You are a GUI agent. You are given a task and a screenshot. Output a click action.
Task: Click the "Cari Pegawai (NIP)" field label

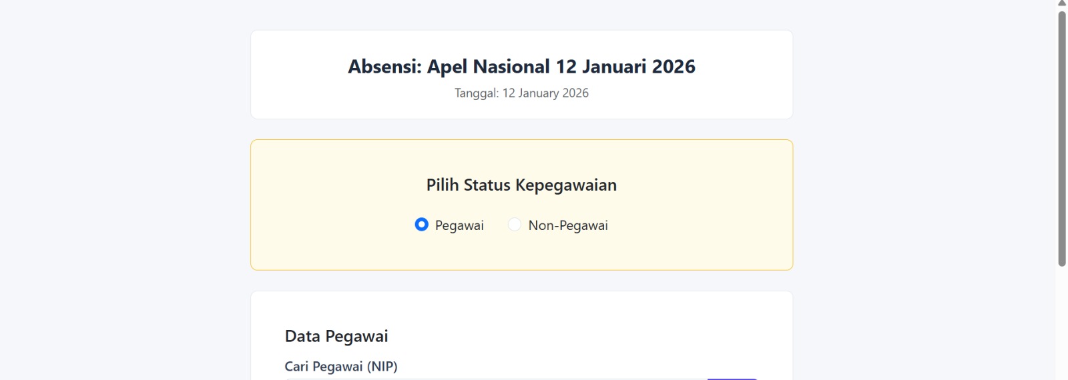tap(341, 366)
